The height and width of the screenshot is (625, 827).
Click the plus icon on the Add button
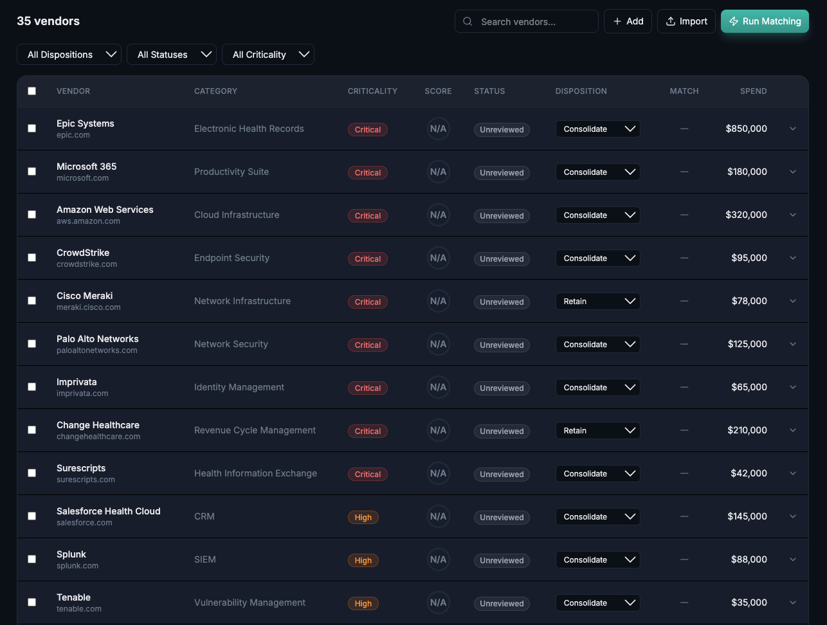pyautogui.click(x=618, y=21)
